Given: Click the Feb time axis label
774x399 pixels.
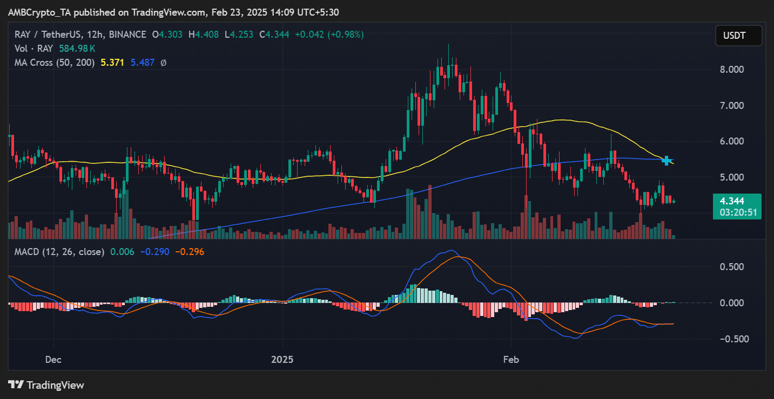Looking at the screenshot, I should pyautogui.click(x=511, y=359).
